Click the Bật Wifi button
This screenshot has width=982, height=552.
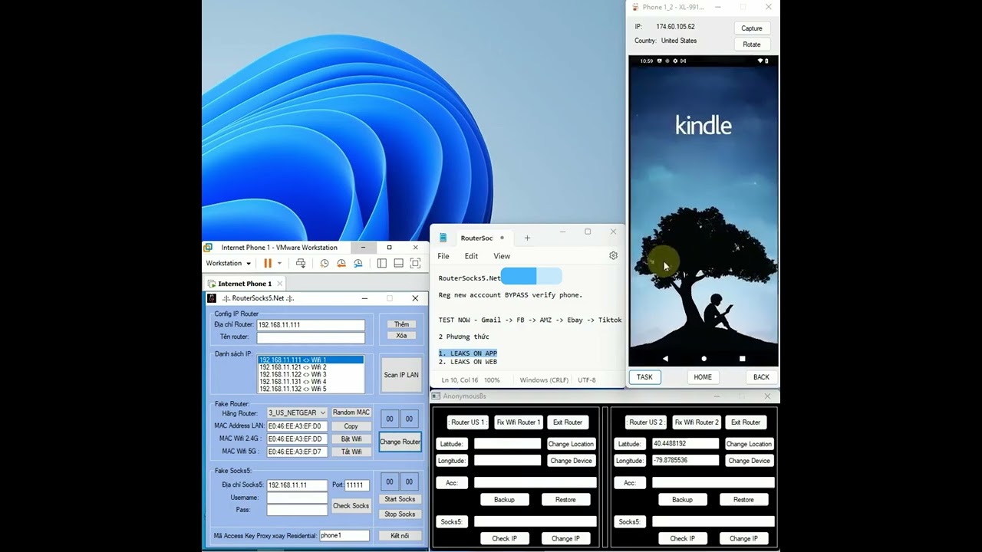tap(351, 439)
